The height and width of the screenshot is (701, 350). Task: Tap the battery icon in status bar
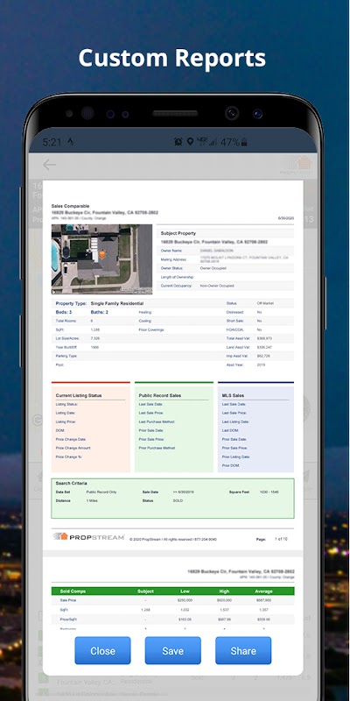[244, 142]
